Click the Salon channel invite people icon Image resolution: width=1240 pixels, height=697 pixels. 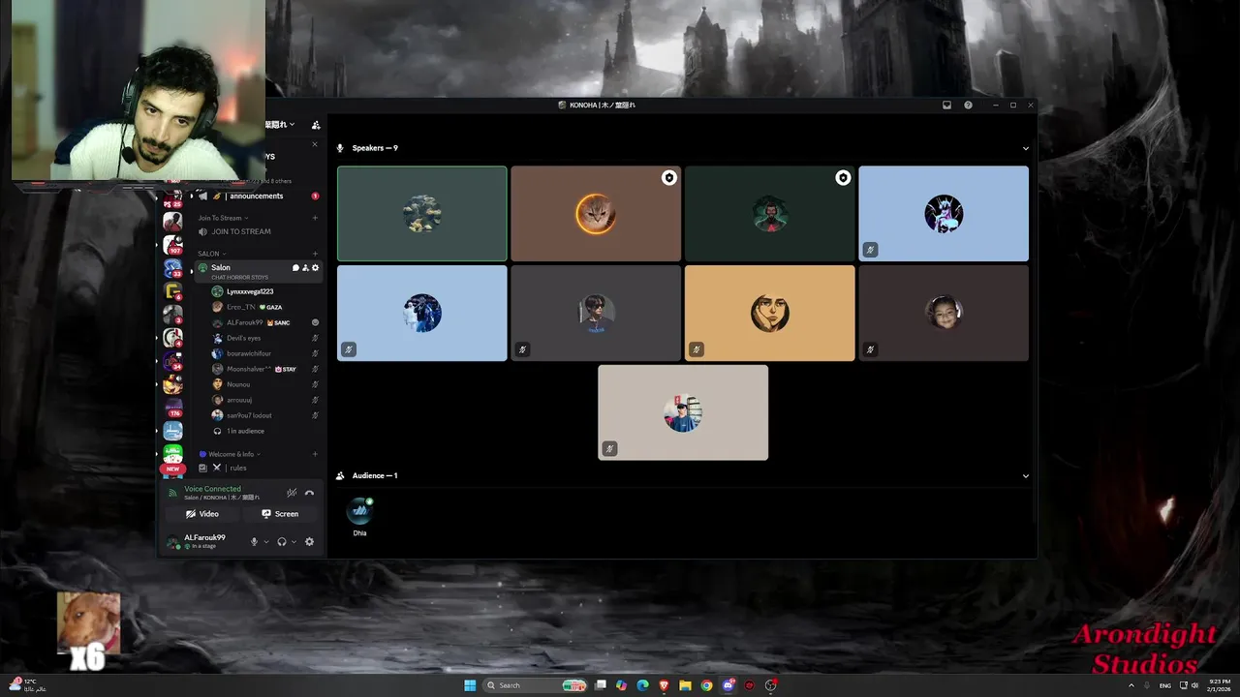[x=305, y=268]
